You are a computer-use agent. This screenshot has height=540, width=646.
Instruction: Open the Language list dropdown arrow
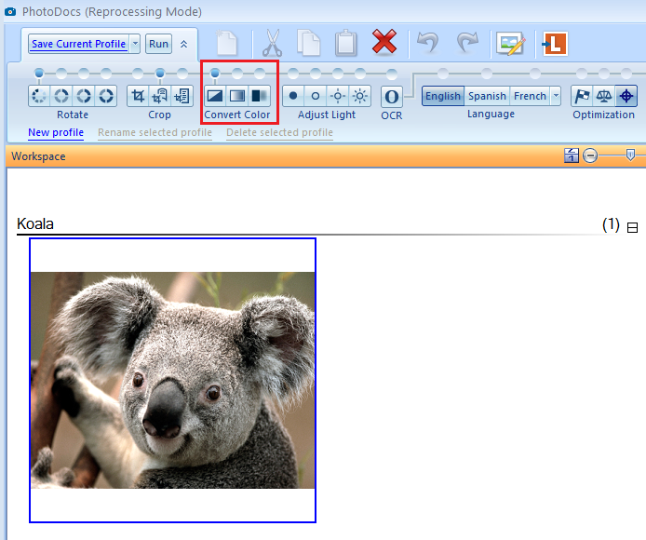click(556, 96)
